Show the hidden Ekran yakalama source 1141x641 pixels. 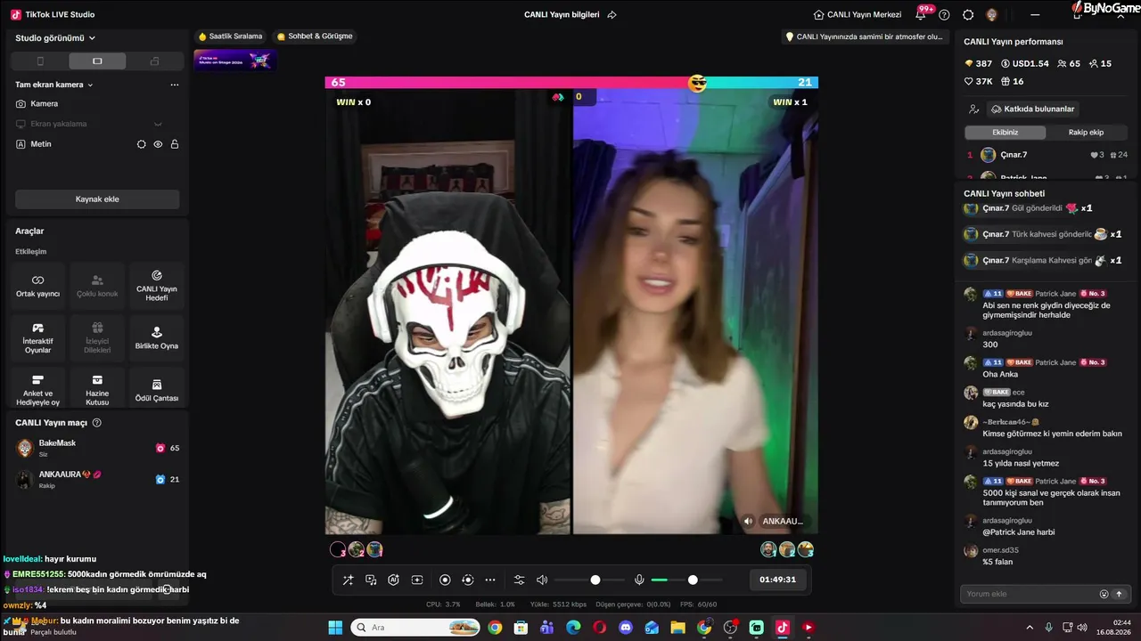click(158, 124)
